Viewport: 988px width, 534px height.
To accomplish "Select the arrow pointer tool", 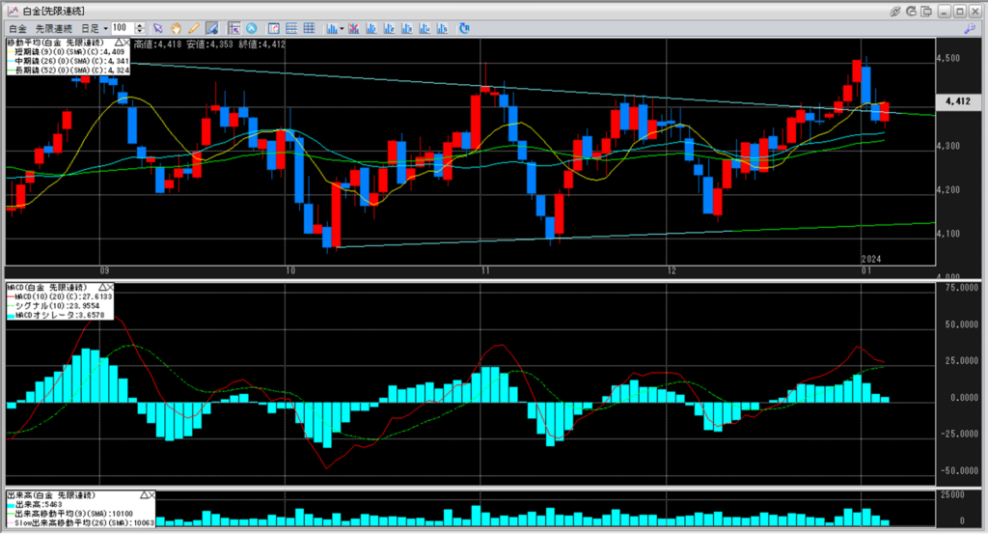I will [x=157, y=28].
